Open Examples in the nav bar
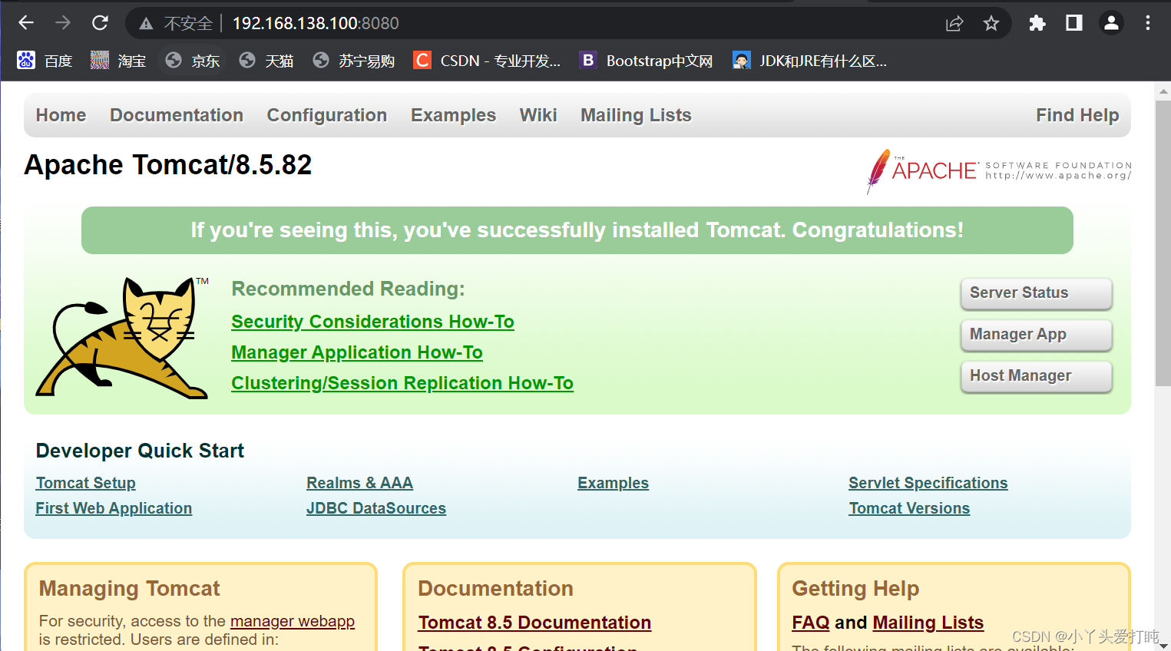 (453, 115)
